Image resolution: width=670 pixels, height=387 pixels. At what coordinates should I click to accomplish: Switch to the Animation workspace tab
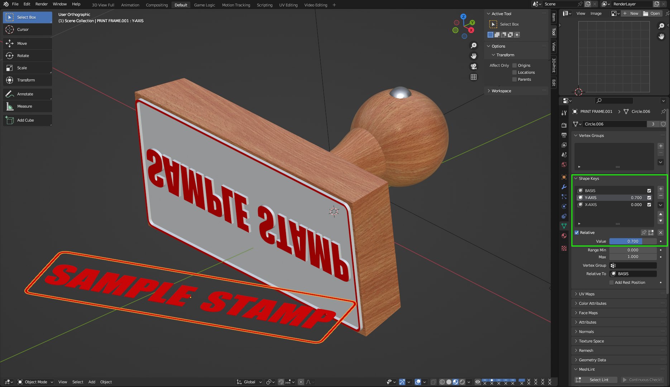pyautogui.click(x=130, y=5)
